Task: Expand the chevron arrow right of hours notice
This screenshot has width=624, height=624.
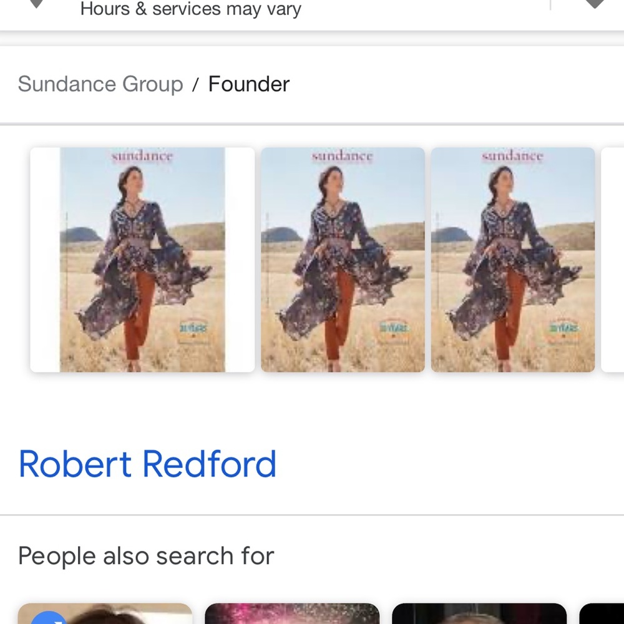Action: point(594,4)
